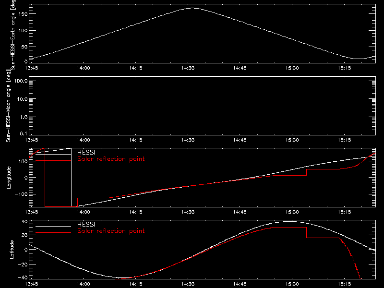Select the -100 tick on Longitude axis
Screen dimensions: 384x288
click(21, 194)
